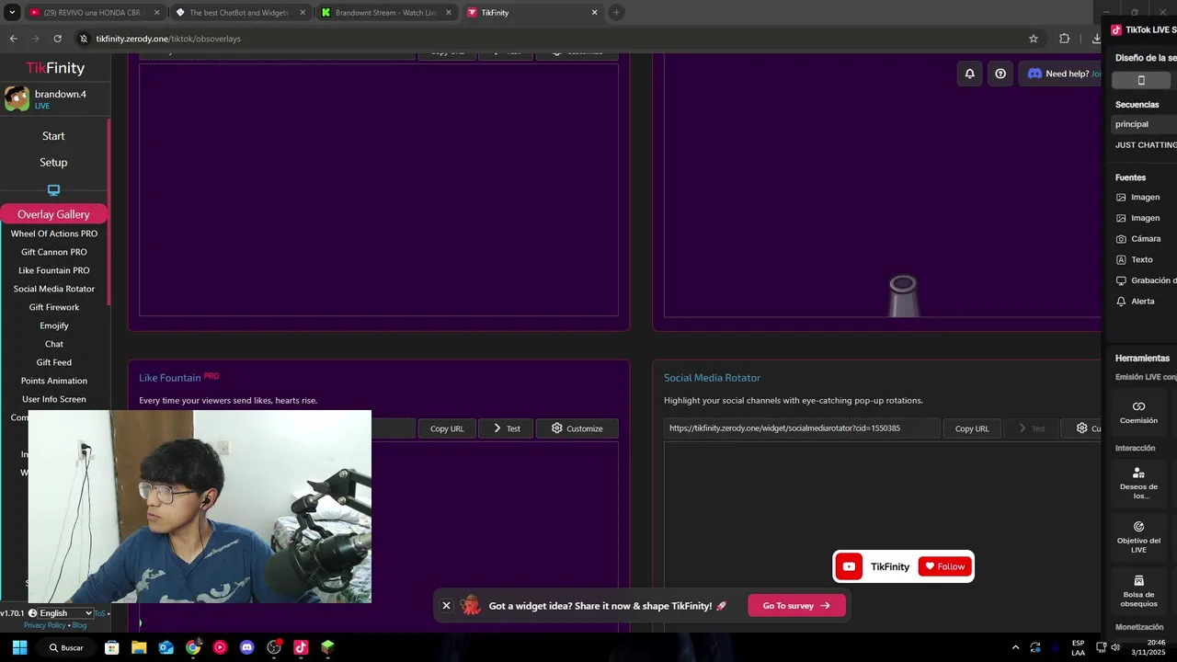Open User Info Screen in sidebar
Image resolution: width=1177 pixels, height=662 pixels.
click(54, 399)
